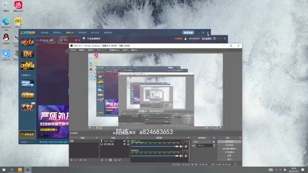Open source properties gear in Sources panel
308x173 pixels.
point(110,160)
